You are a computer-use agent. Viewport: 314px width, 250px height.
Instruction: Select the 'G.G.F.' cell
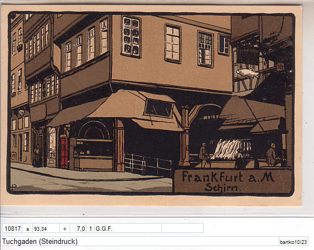point(128,228)
